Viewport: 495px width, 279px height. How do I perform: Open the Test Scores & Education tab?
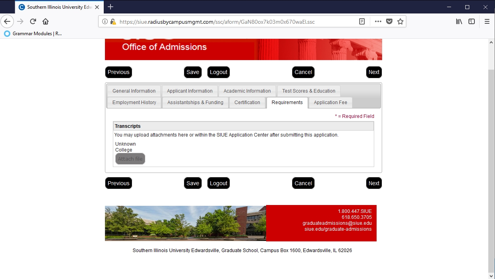tap(308, 91)
